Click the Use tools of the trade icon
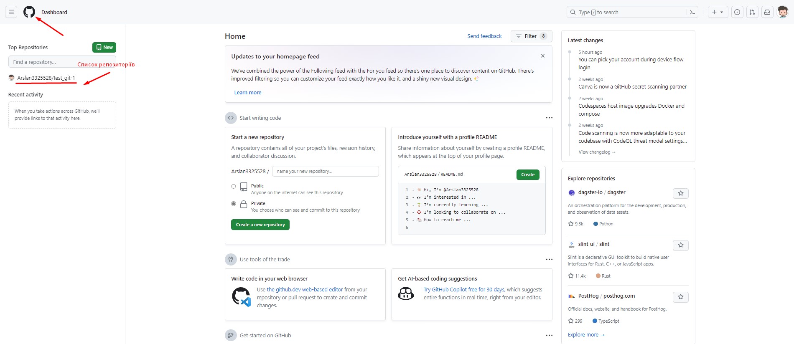The height and width of the screenshot is (344, 794). click(x=231, y=259)
